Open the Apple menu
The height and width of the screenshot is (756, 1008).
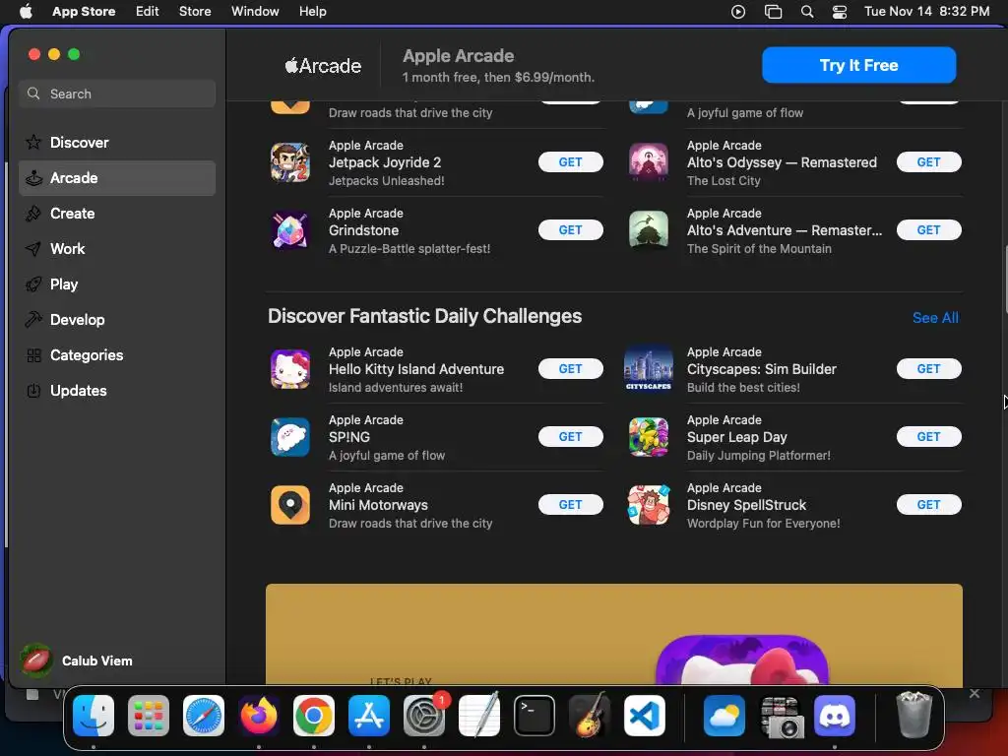[x=26, y=12]
